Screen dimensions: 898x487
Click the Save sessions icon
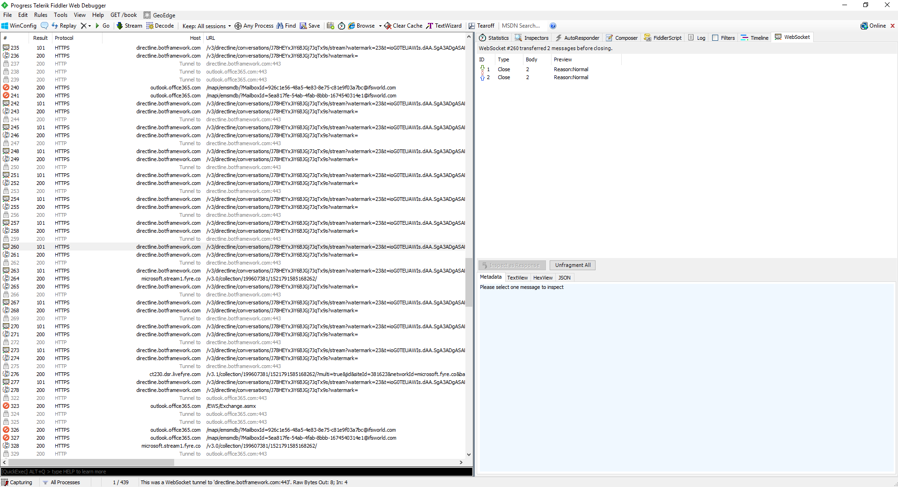(x=310, y=26)
